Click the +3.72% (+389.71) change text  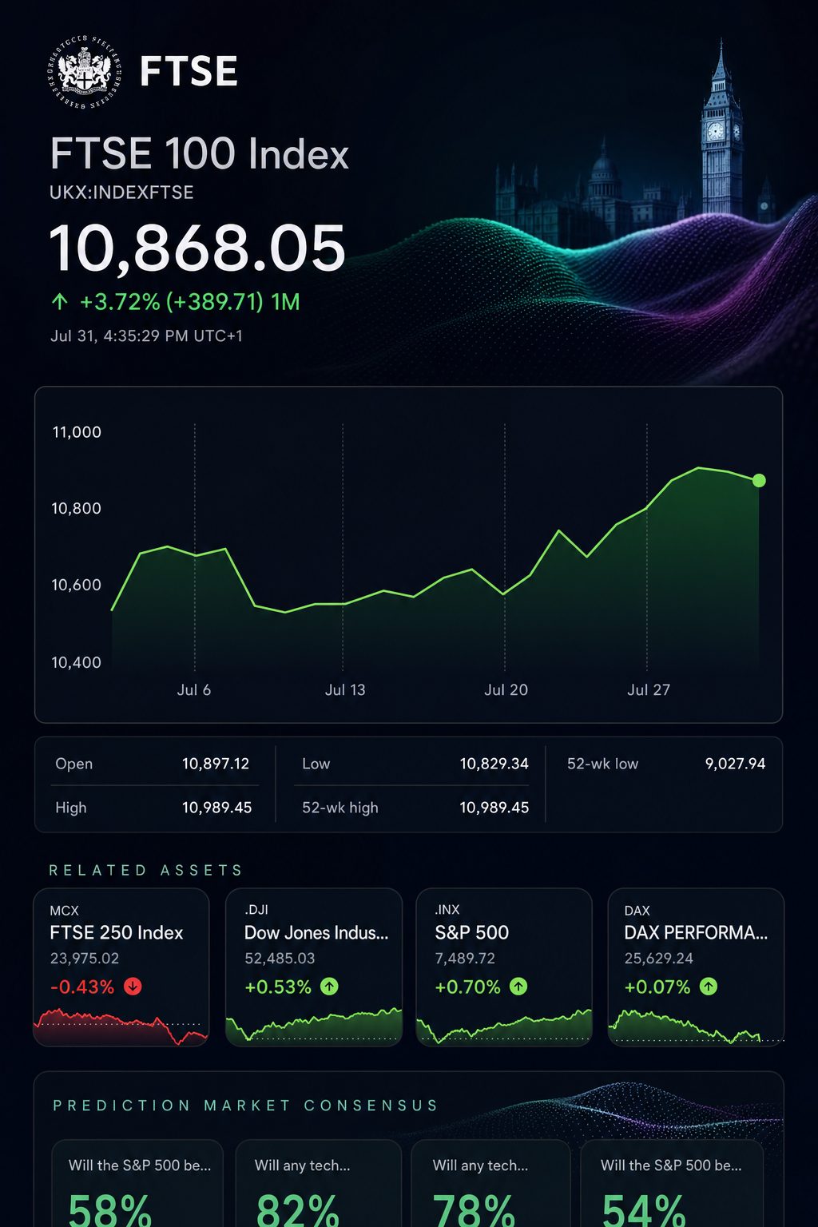click(172, 302)
